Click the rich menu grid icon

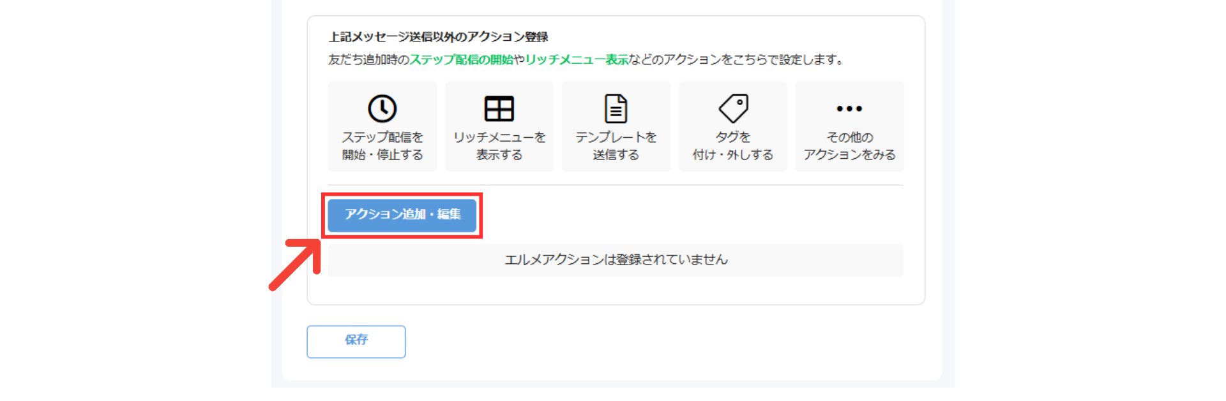tap(499, 108)
